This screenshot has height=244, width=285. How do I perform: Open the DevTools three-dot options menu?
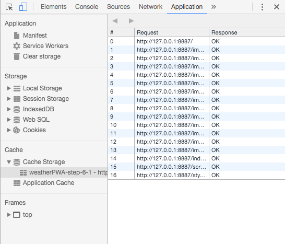coord(262,7)
